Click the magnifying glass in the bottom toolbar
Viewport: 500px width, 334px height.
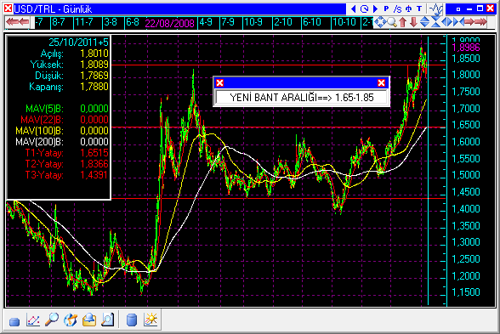click(x=52, y=319)
